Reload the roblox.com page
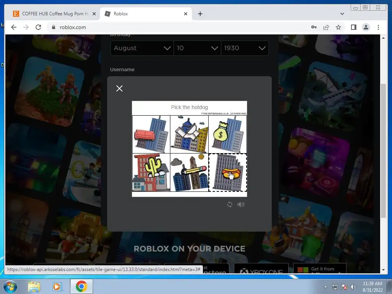This screenshot has height=294, width=392. point(38,27)
